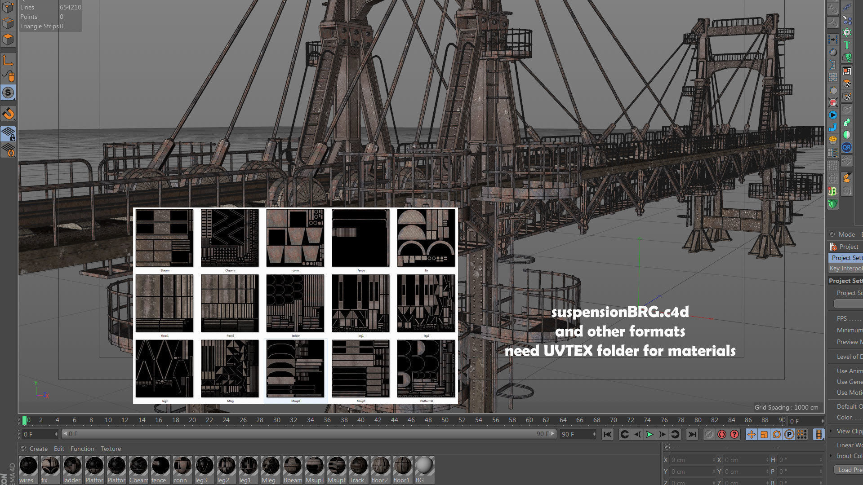Click the red question mark keyframe icon
Viewport: 863px width, 485px height.
[734, 434]
